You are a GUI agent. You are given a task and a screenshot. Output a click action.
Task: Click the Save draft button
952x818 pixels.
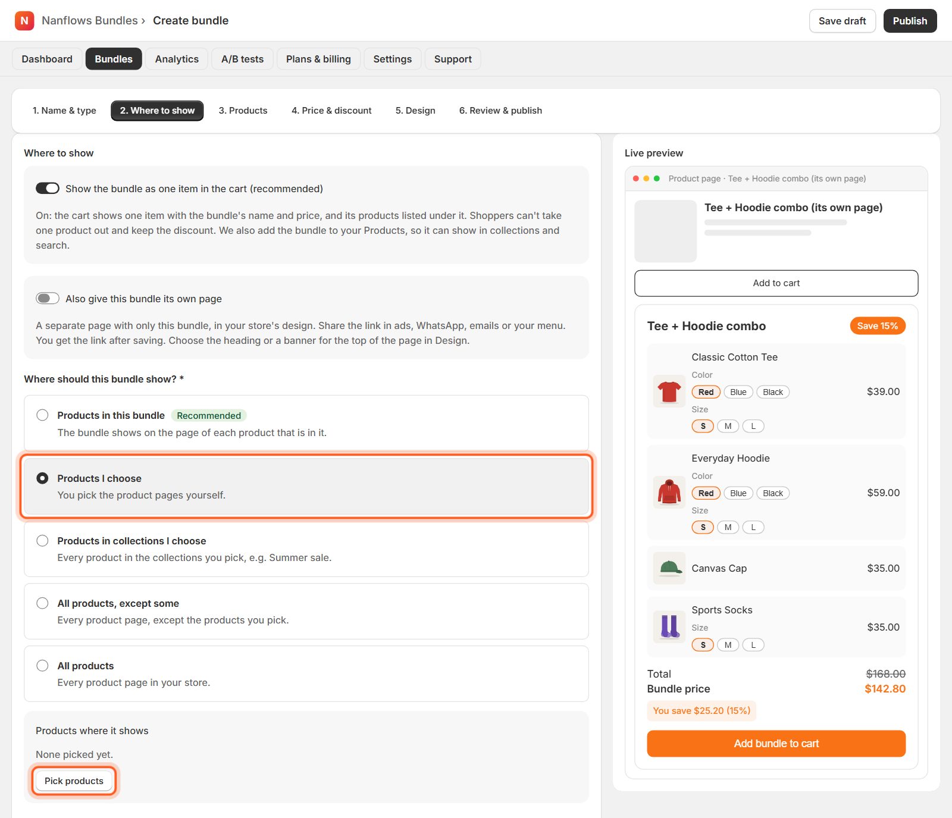[x=843, y=21]
